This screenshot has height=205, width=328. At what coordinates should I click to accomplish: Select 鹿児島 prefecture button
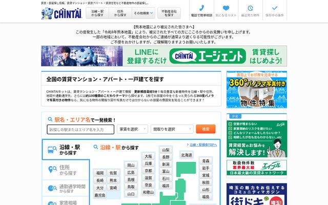tap(100, 195)
